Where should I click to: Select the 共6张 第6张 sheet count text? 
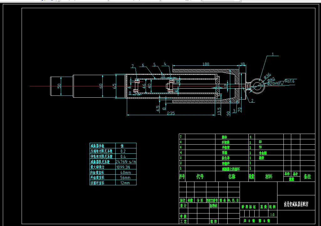257,221
